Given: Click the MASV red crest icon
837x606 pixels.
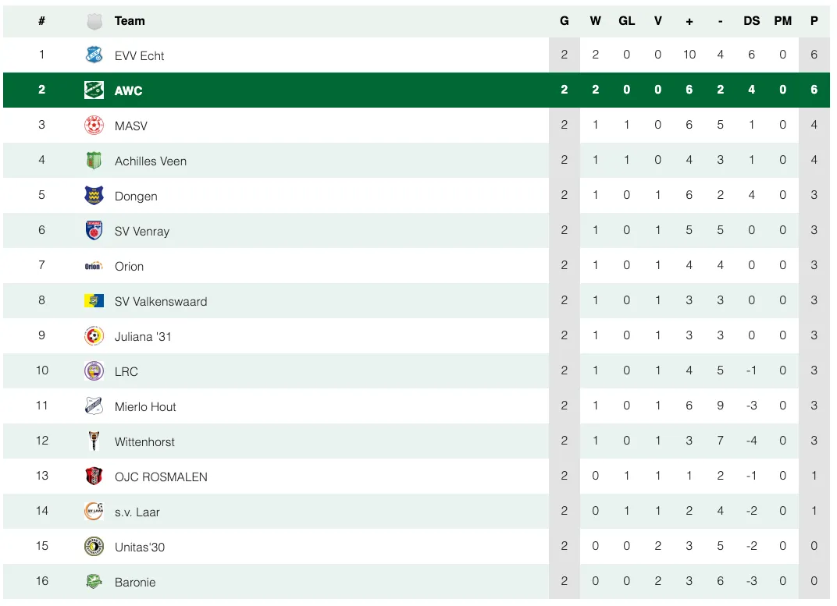Looking at the screenshot, I should tap(94, 126).
